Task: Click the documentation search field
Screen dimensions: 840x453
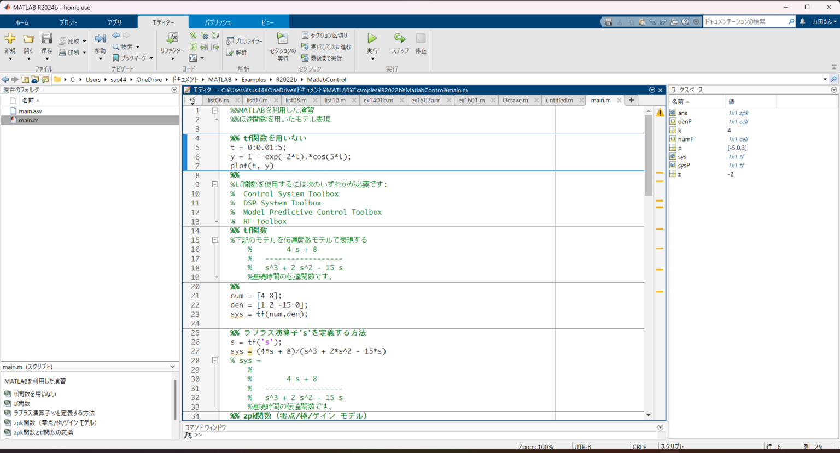Action: (745, 22)
